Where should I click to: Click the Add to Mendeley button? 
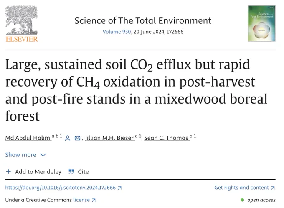[x=33, y=171]
